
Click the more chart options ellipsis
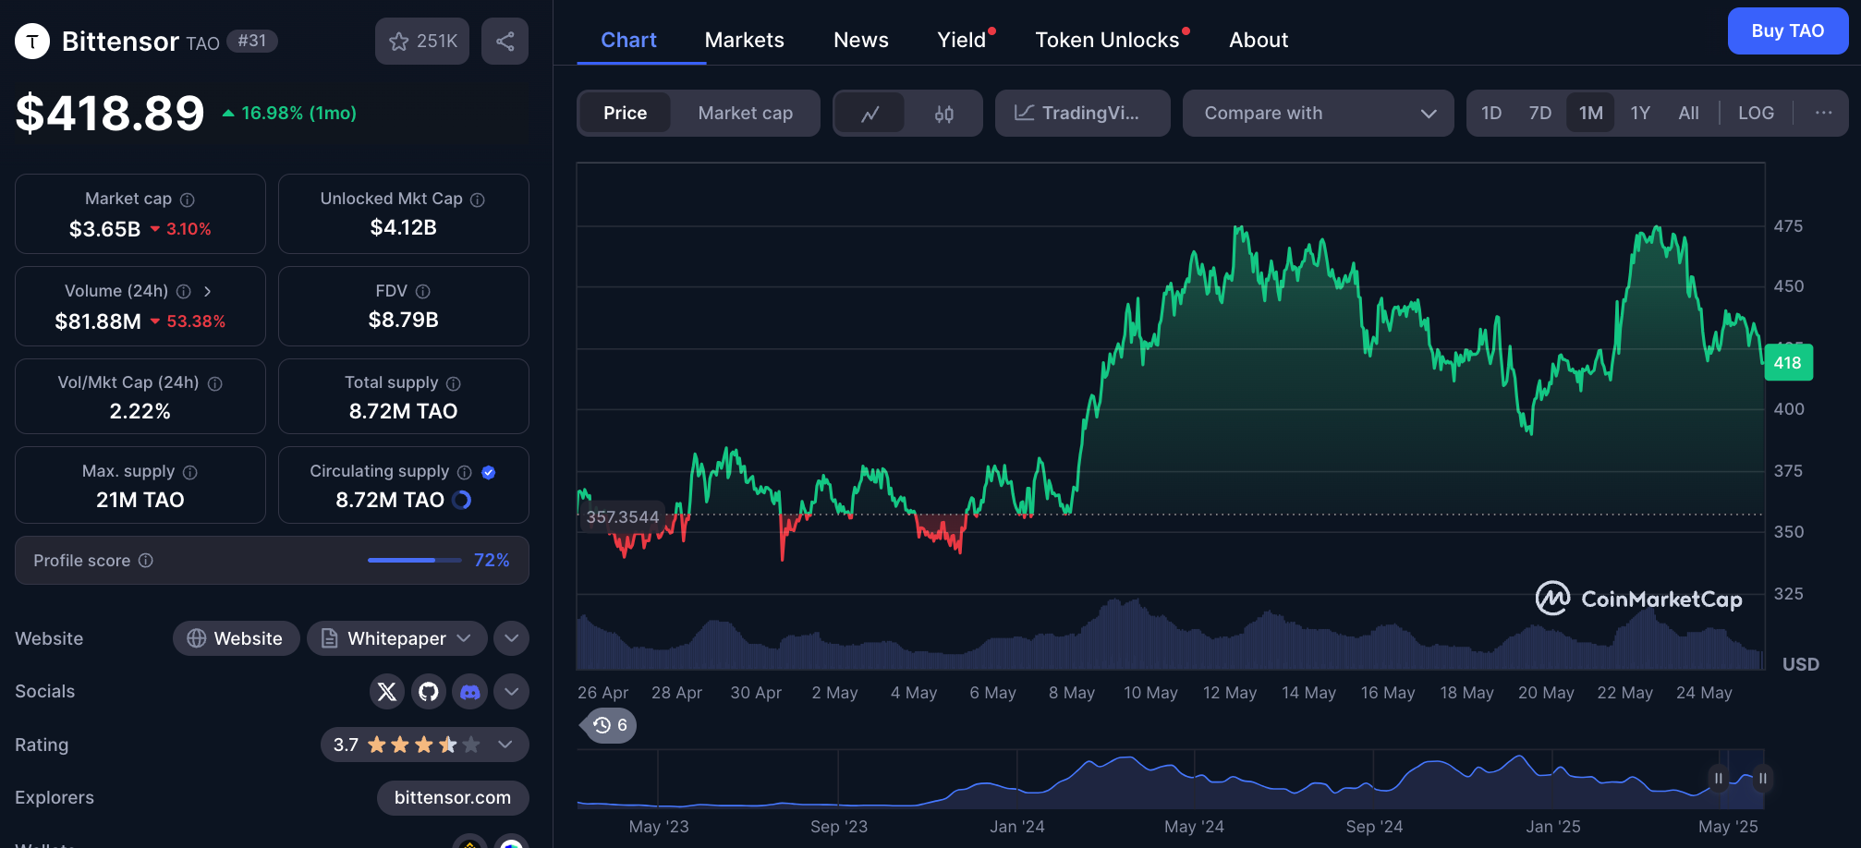(1823, 113)
